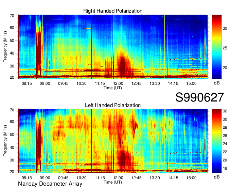Click the 24 value on bottom color bar
Screen dimensions: 231x188
tap(225, 144)
